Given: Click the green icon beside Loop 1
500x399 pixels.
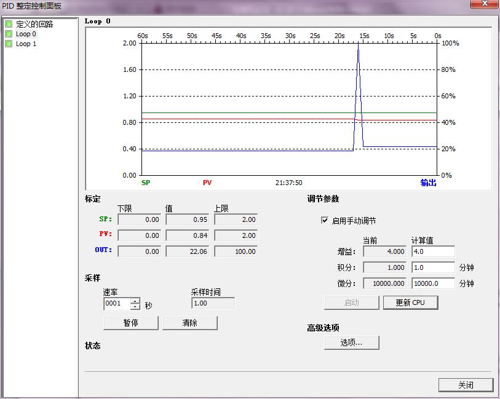Looking at the screenshot, I should click(x=9, y=44).
